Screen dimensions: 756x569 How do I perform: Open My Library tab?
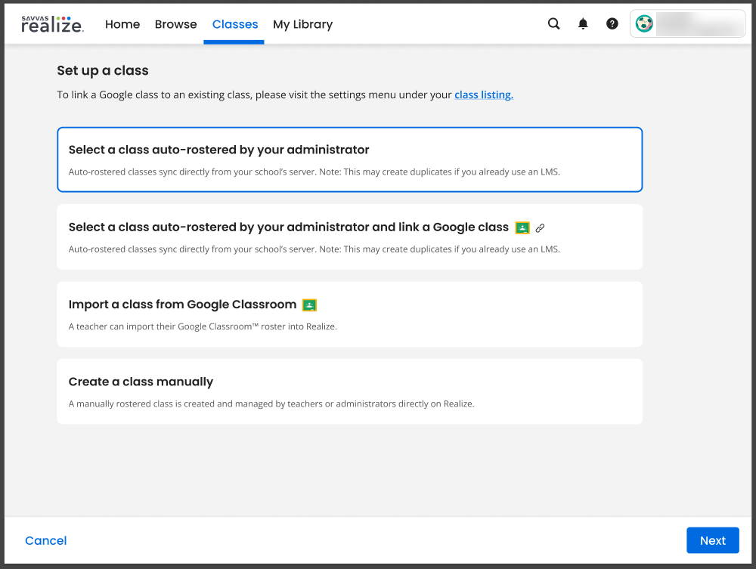(x=303, y=24)
